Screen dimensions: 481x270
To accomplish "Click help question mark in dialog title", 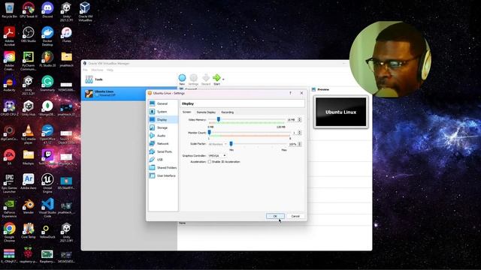I will pyautogui.click(x=290, y=93).
